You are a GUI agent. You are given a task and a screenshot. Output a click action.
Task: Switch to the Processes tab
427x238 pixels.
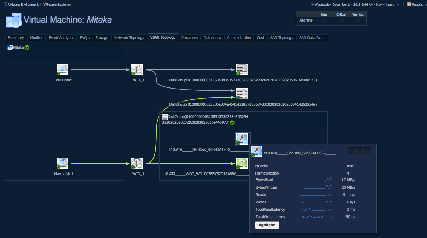[x=190, y=38]
